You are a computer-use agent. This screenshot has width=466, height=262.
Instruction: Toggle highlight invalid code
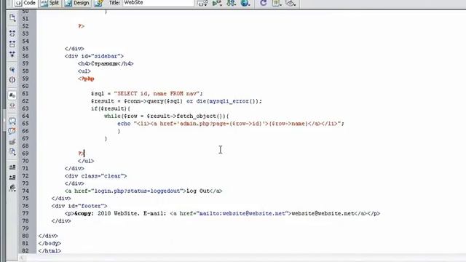pos(12,106)
